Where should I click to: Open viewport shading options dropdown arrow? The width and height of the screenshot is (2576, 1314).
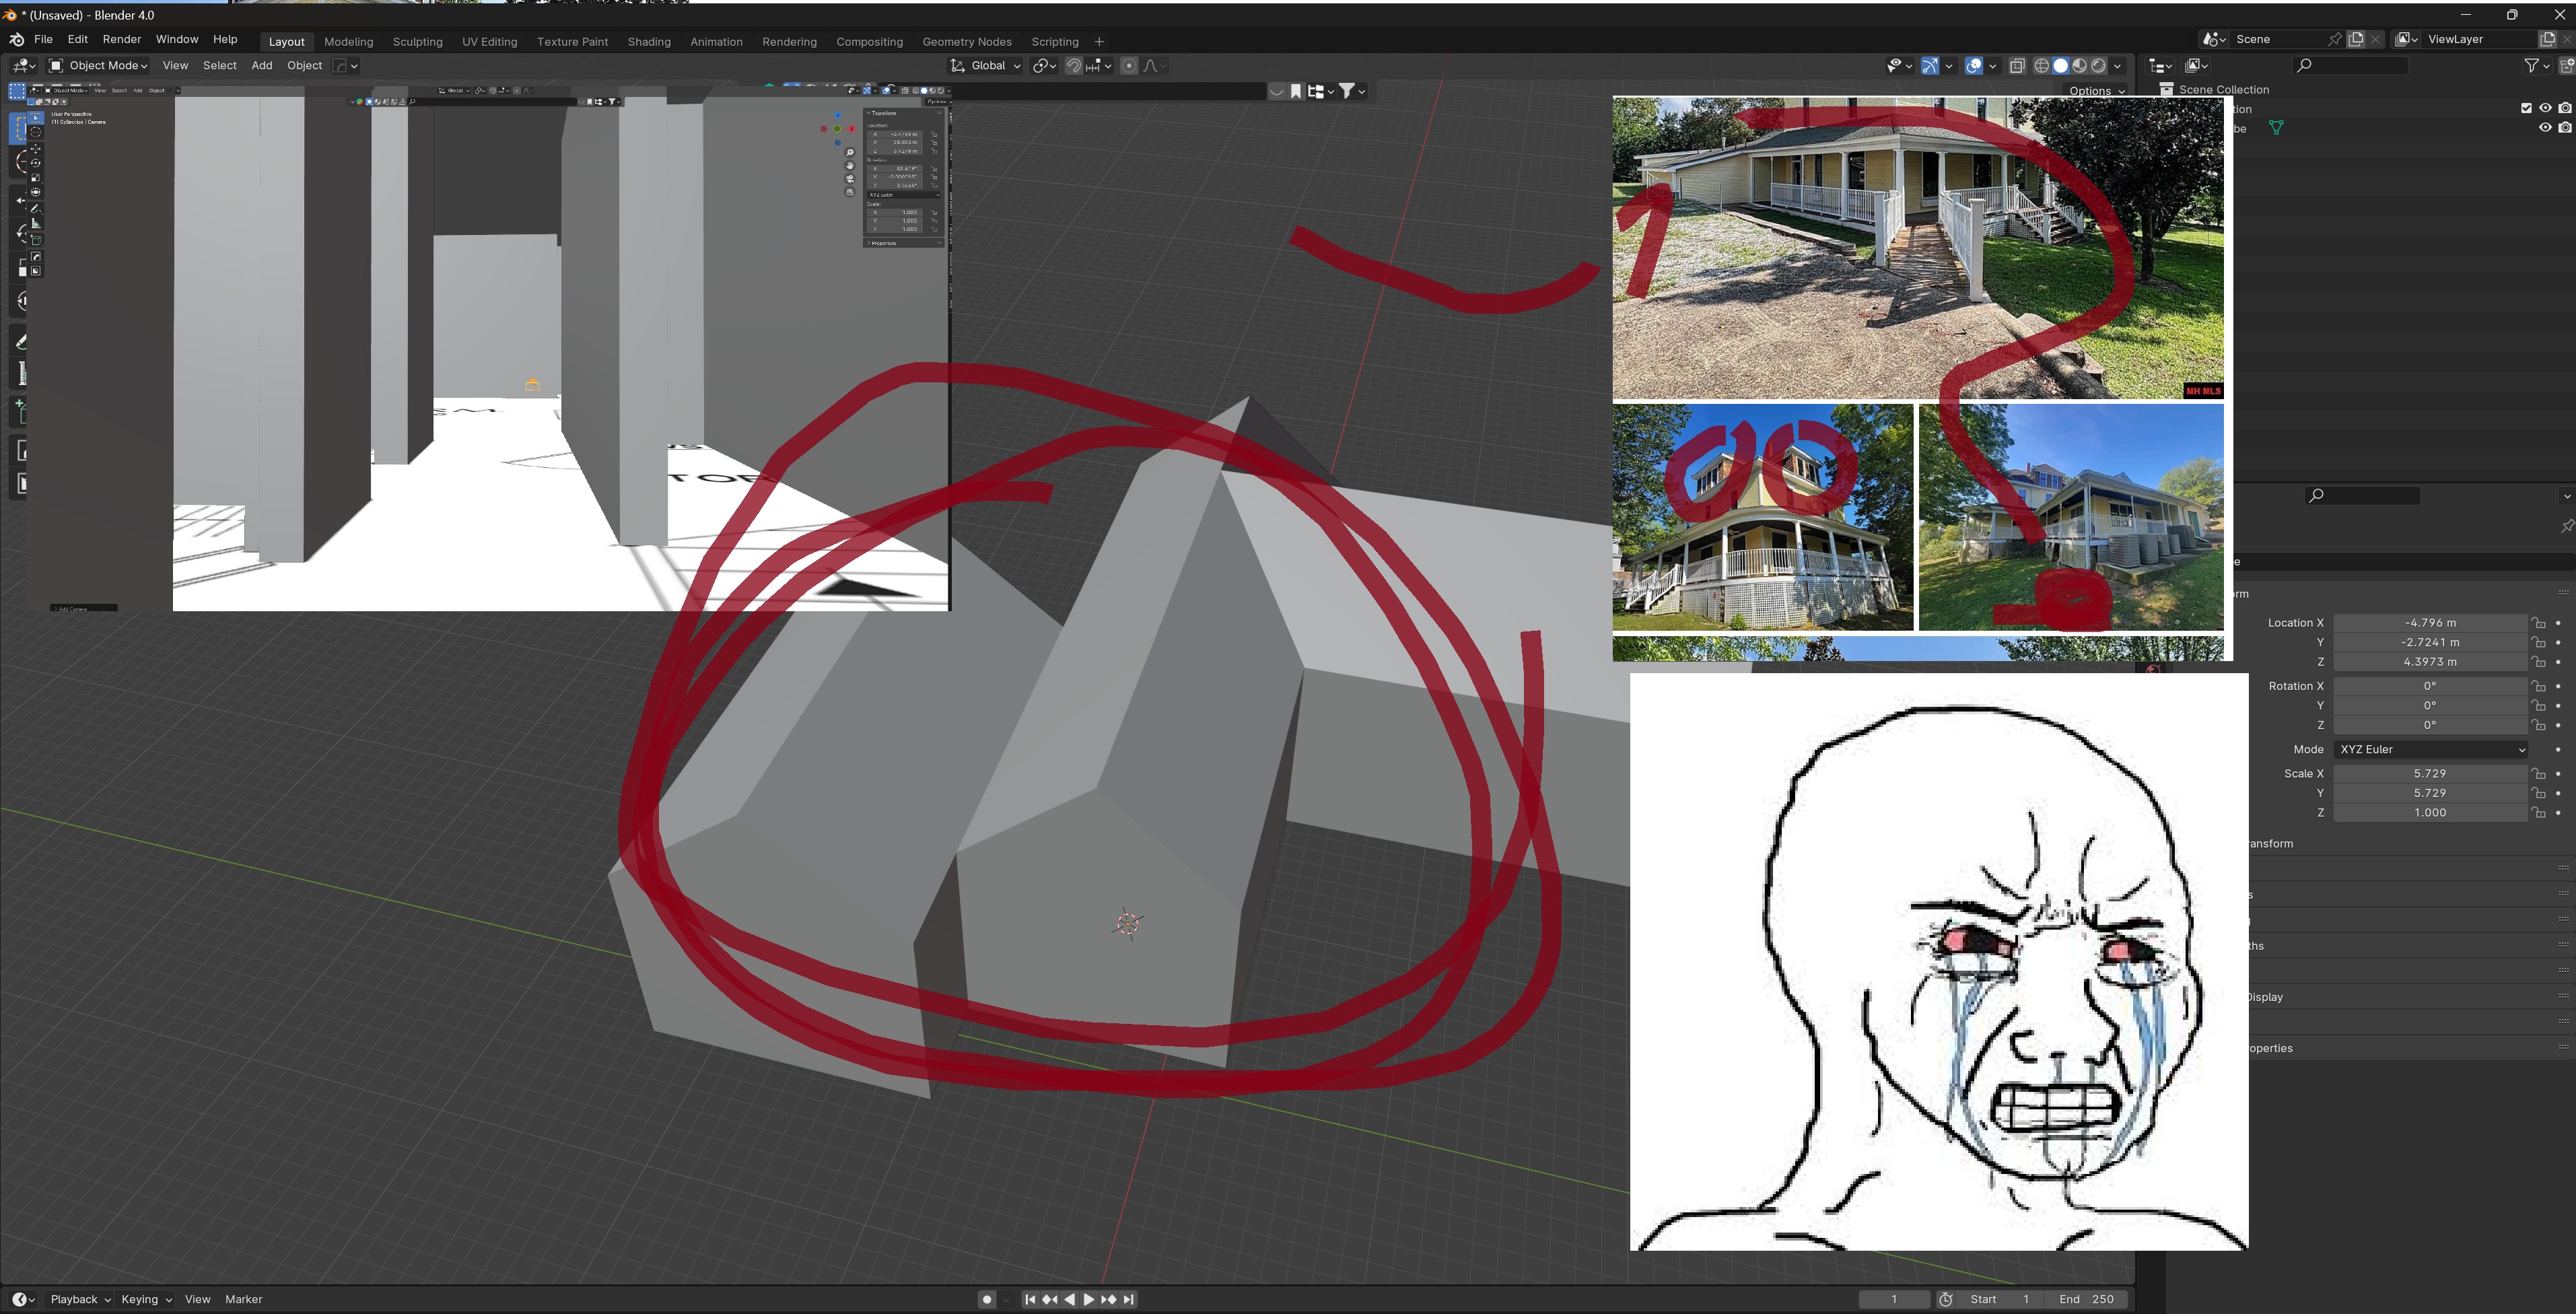(x=2118, y=66)
